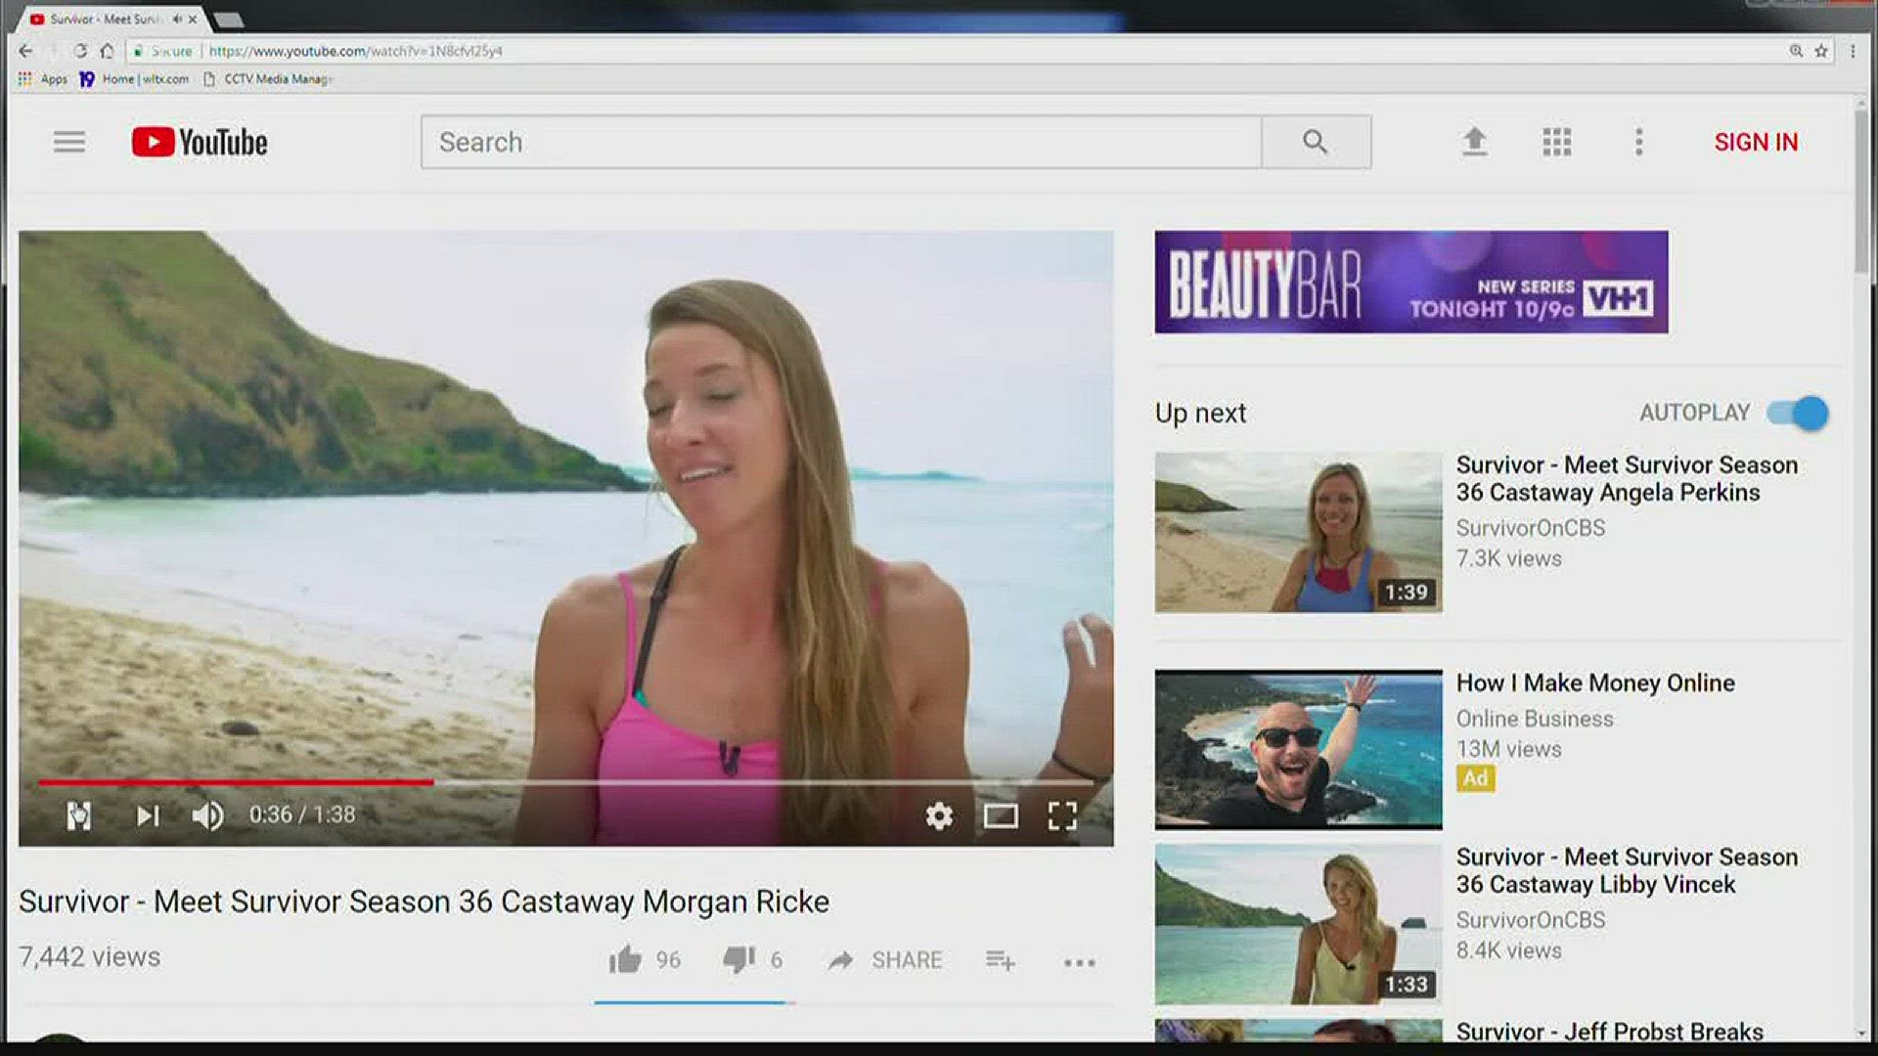Click the SHARE label
The width and height of the screenshot is (1878, 1056).
coord(907,960)
